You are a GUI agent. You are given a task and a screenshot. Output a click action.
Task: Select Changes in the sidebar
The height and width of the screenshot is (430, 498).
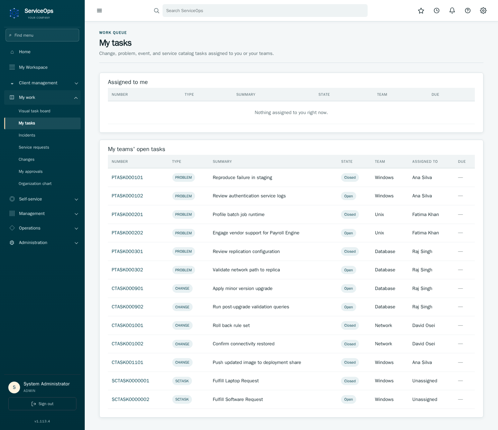(x=42, y=159)
